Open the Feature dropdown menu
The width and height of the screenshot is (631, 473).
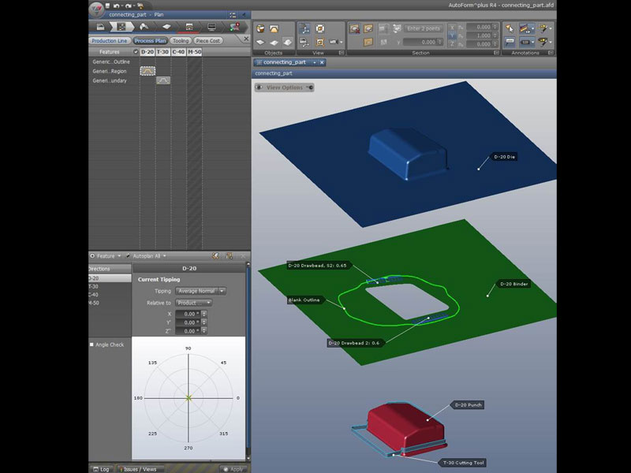(x=106, y=255)
